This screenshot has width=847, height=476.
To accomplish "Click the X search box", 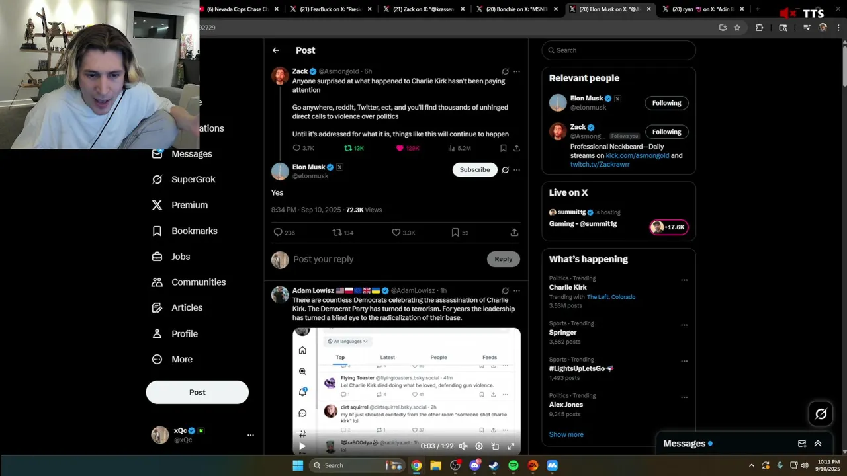I will [x=619, y=50].
